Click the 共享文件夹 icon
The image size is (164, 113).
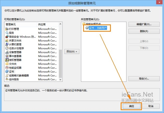pyautogui.click(x=7, y=41)
